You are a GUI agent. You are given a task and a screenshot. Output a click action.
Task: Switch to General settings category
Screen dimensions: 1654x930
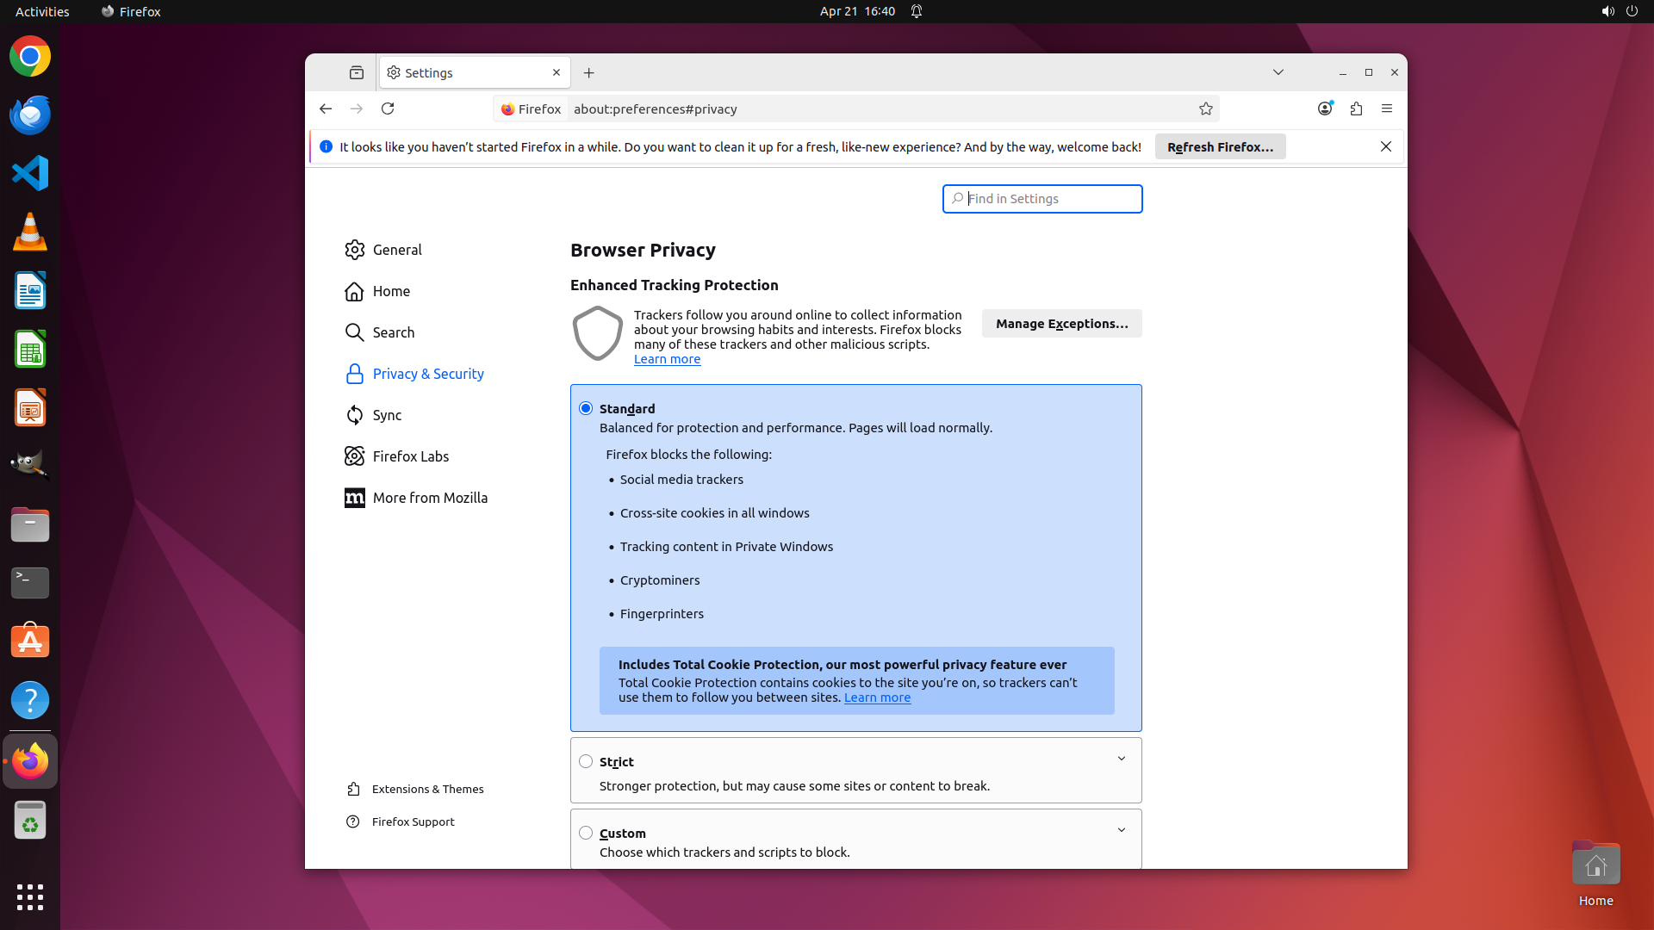click(397, 250)
